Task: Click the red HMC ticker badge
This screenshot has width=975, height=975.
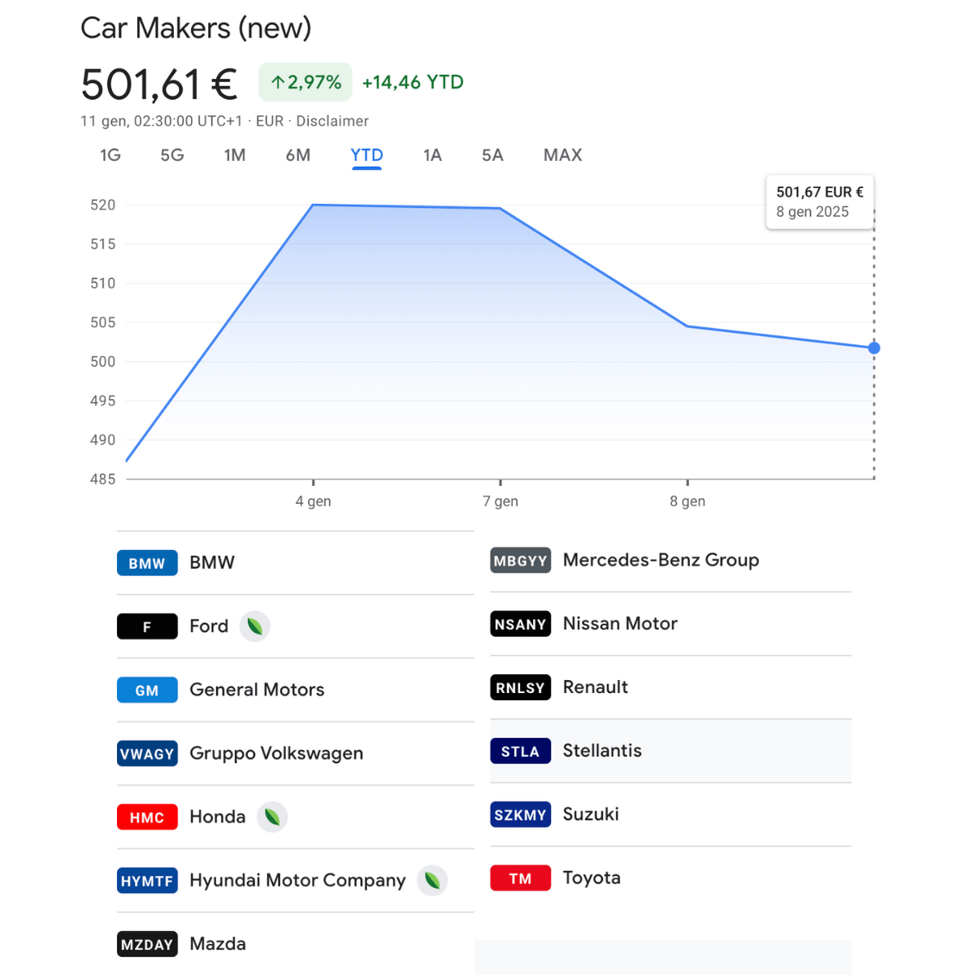Action: (147, 817)
